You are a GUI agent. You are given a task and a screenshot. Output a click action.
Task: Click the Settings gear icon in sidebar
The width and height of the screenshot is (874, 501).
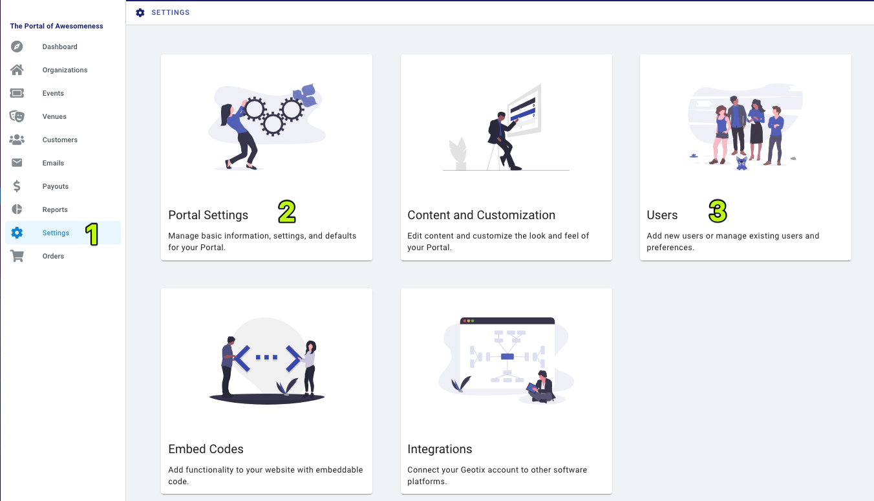(17, 233)
